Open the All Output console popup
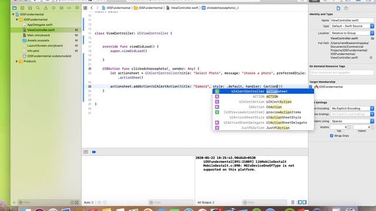Screen dimensions: 376x211 point(206,202)
